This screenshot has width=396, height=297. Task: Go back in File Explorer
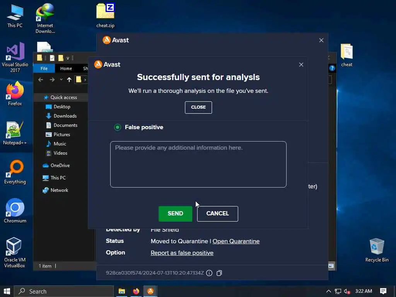pos(40,80)
